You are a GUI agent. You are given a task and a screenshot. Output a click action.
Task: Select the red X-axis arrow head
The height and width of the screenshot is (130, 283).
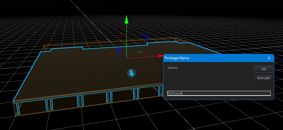point(161,56)
